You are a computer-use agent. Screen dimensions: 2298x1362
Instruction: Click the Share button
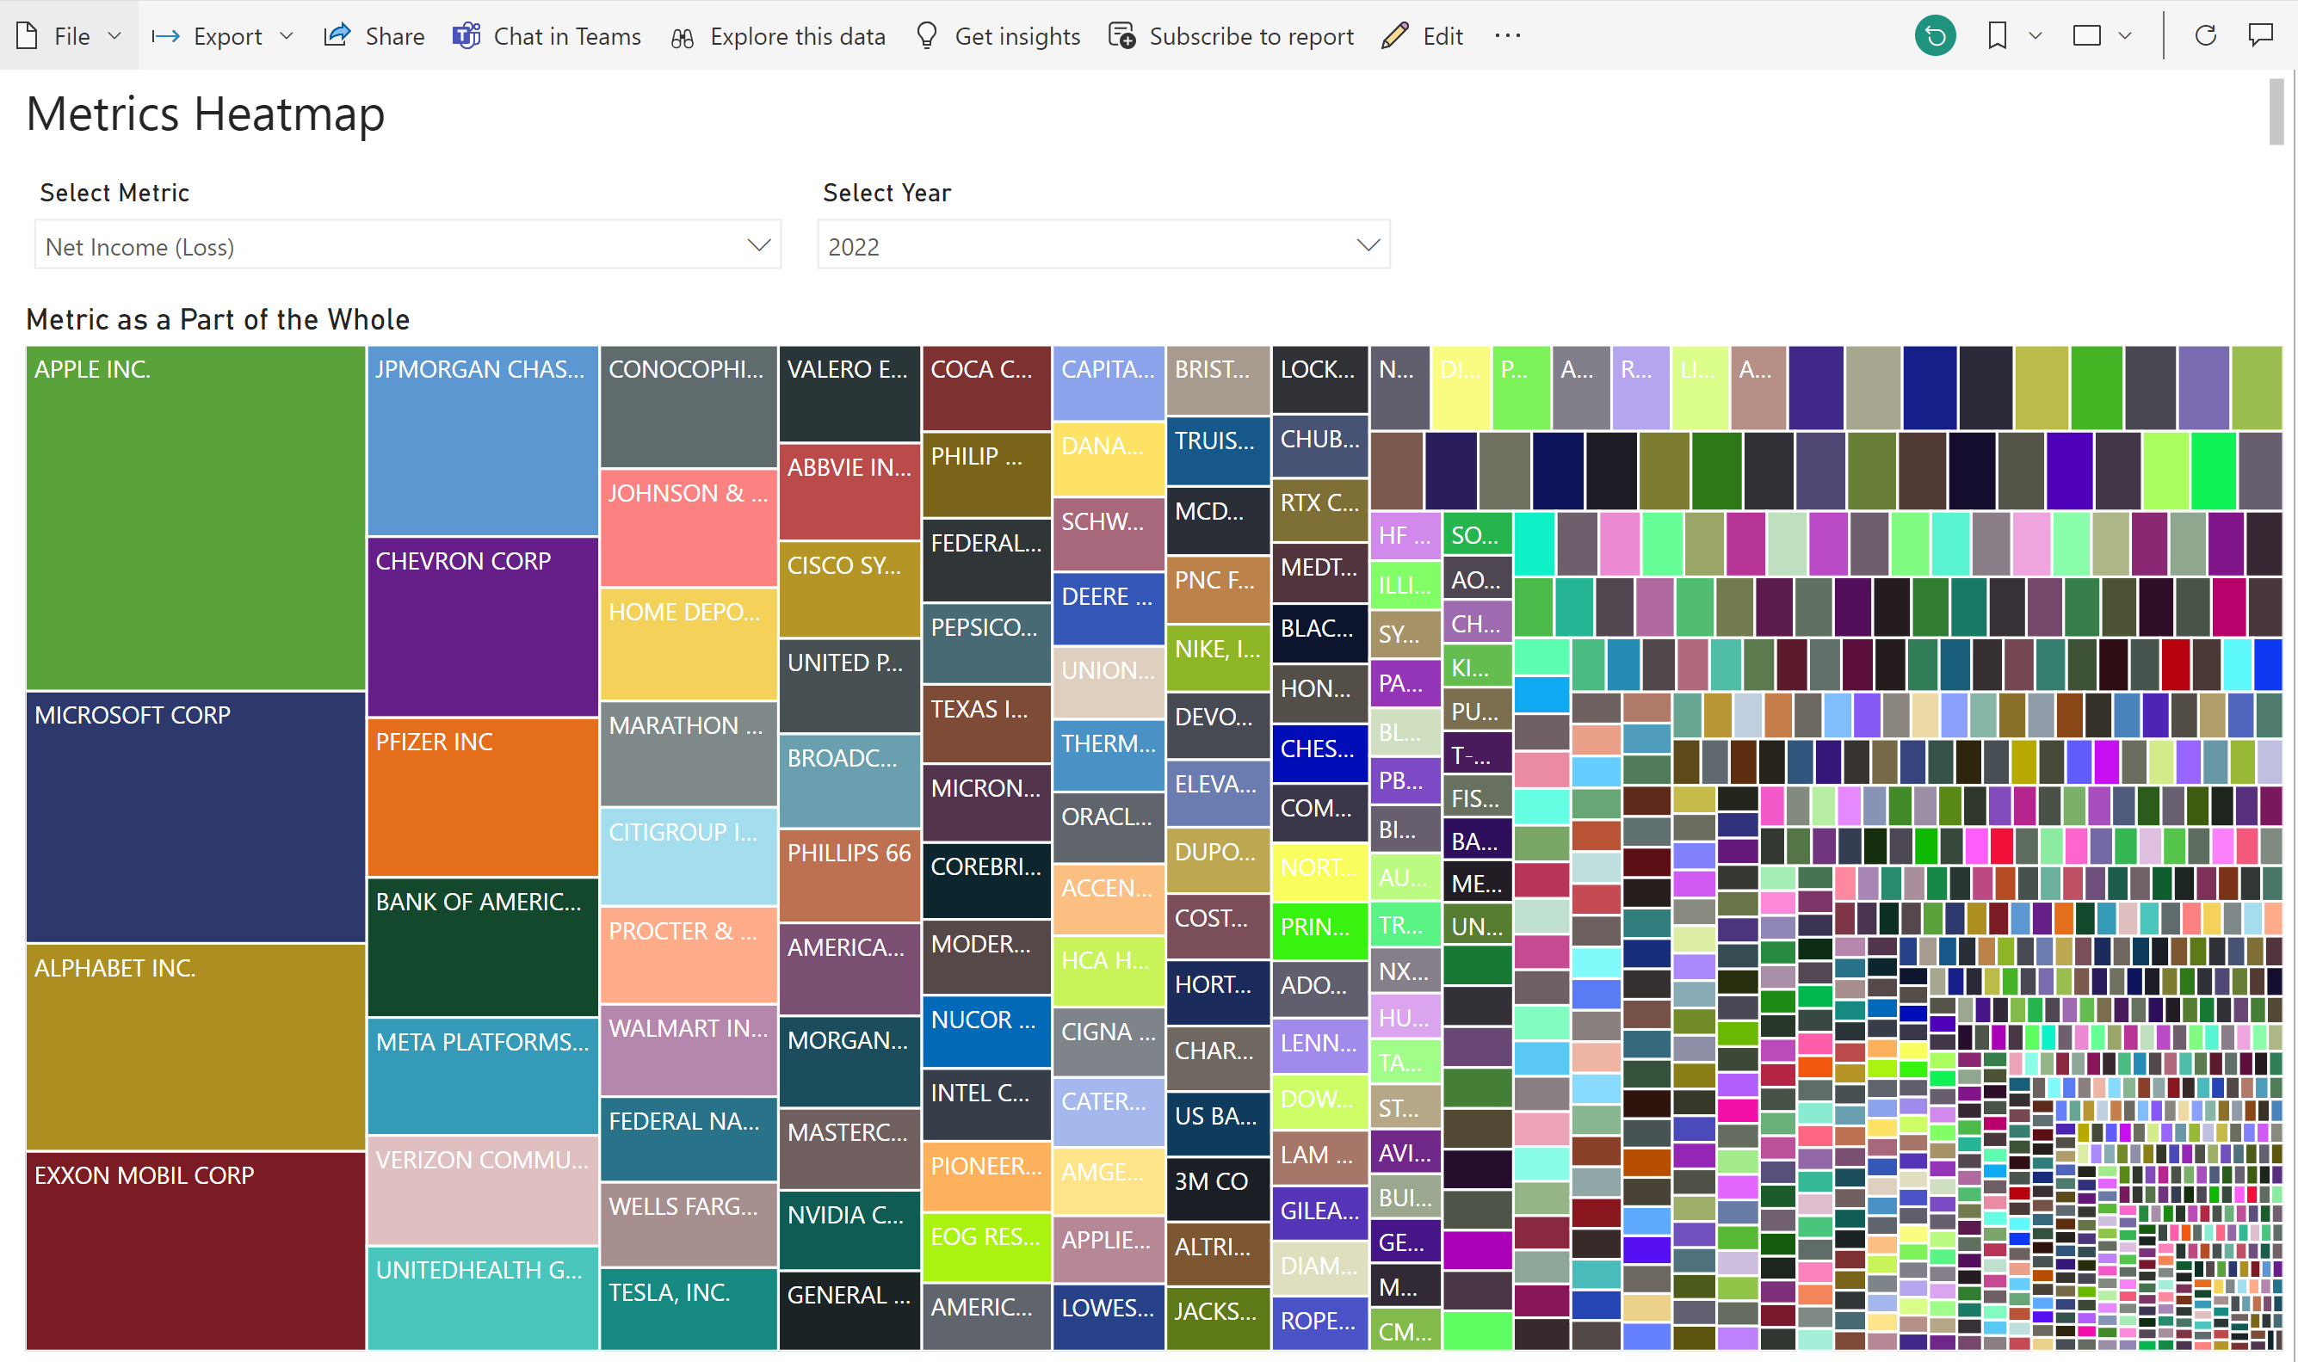click(374, 36)
